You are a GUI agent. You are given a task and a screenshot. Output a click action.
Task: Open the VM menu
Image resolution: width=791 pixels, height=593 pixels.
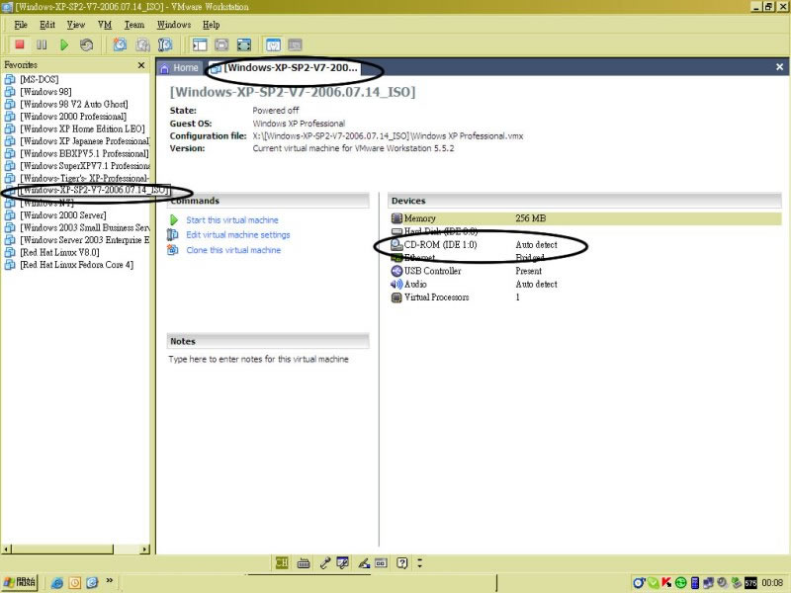coord(105,24)
